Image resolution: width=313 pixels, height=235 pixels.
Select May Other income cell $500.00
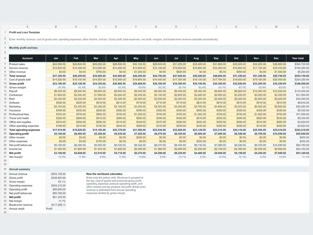click(x=136, y=138)
